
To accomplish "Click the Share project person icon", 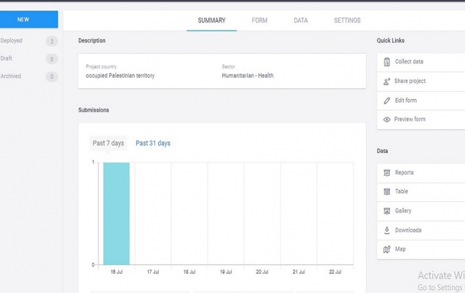I will [387, 81].
